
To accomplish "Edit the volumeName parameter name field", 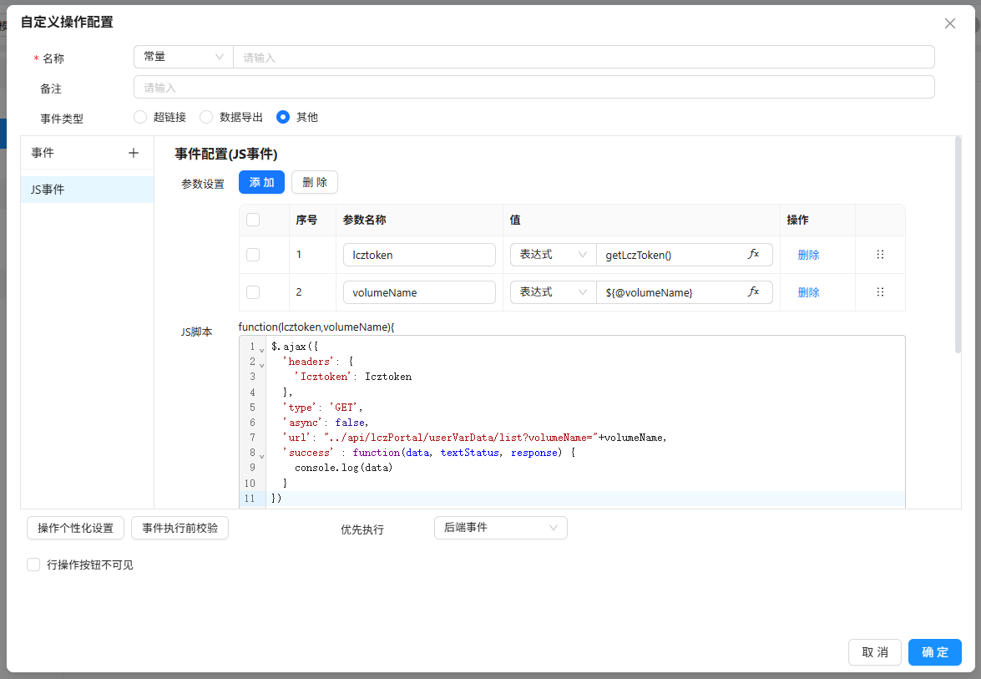I will [419, 292].
